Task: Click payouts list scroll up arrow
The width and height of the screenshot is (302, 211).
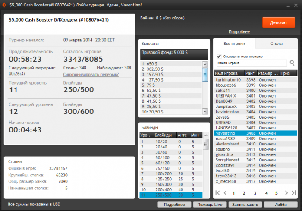Action: point(205,64)
